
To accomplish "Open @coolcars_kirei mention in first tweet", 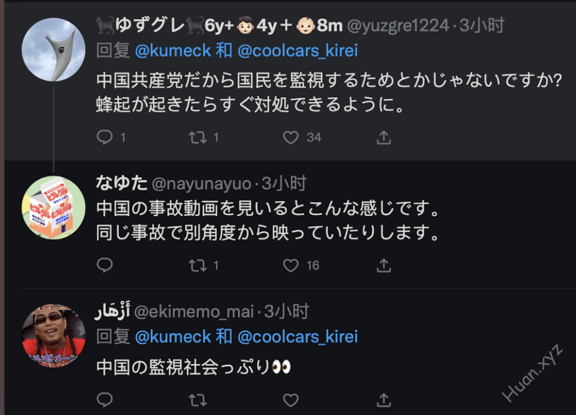I will pyautogui.click(x=298, y=51).
